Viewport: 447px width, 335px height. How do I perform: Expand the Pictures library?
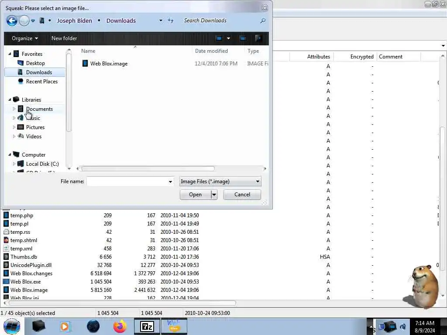[14, 127]
